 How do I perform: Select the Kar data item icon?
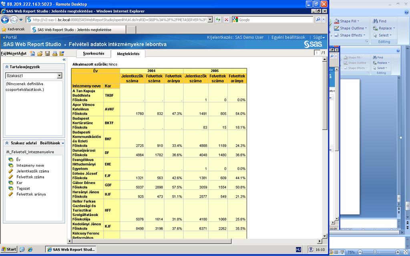click(11, 182)
